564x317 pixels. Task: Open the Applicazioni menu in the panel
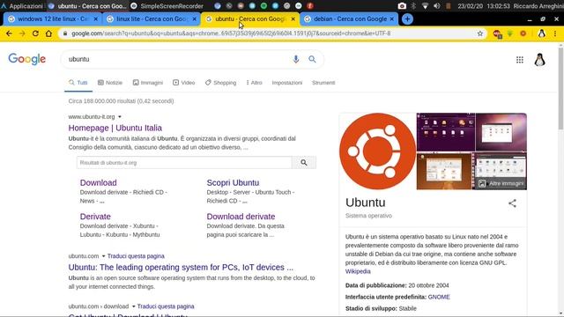[x=22, y=6]
